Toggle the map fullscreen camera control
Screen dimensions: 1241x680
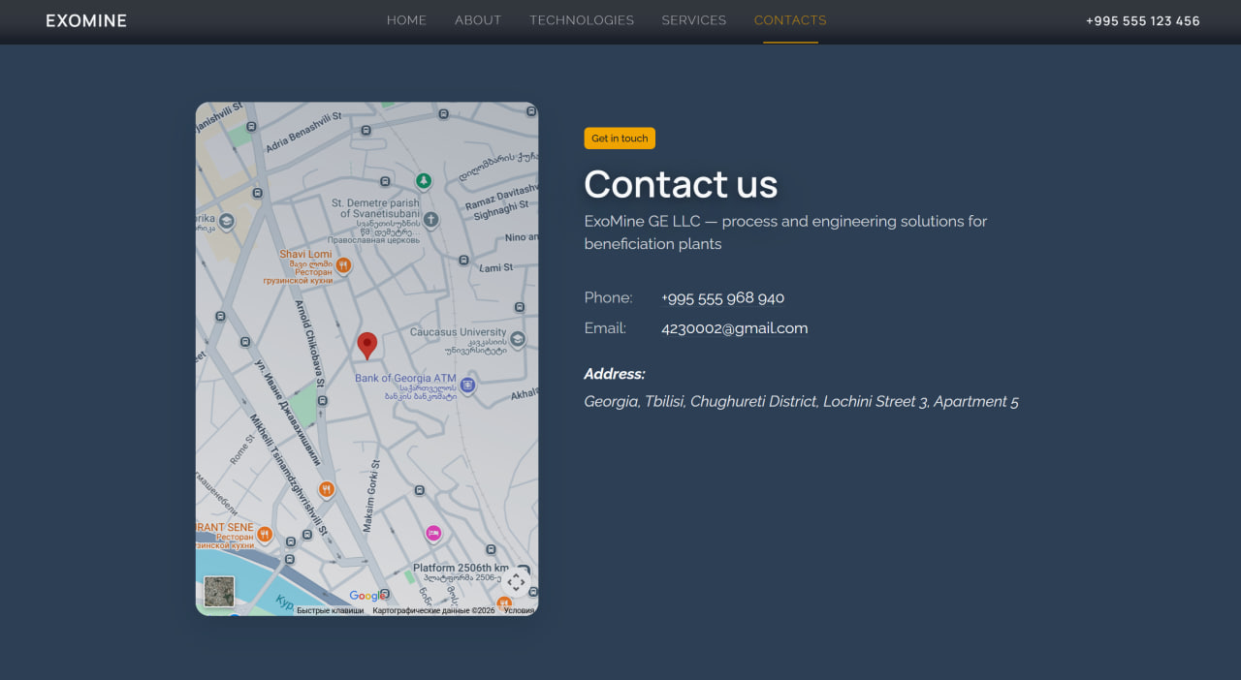coord(516,582)
